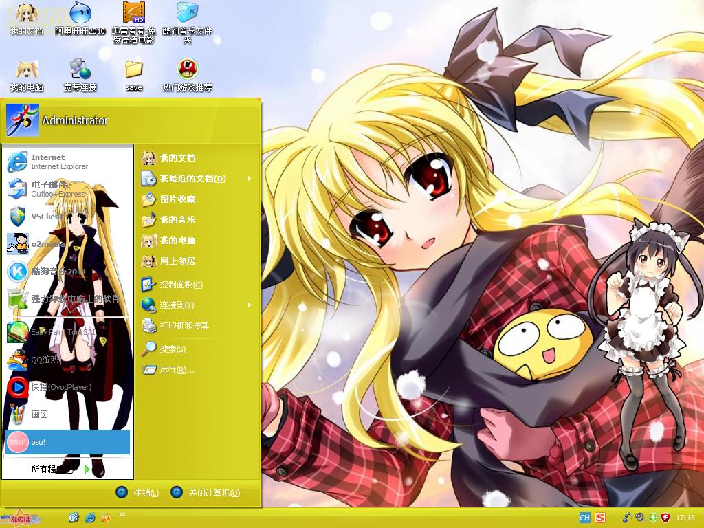Open 我的电脑 desktop icon

coord(27,76)
